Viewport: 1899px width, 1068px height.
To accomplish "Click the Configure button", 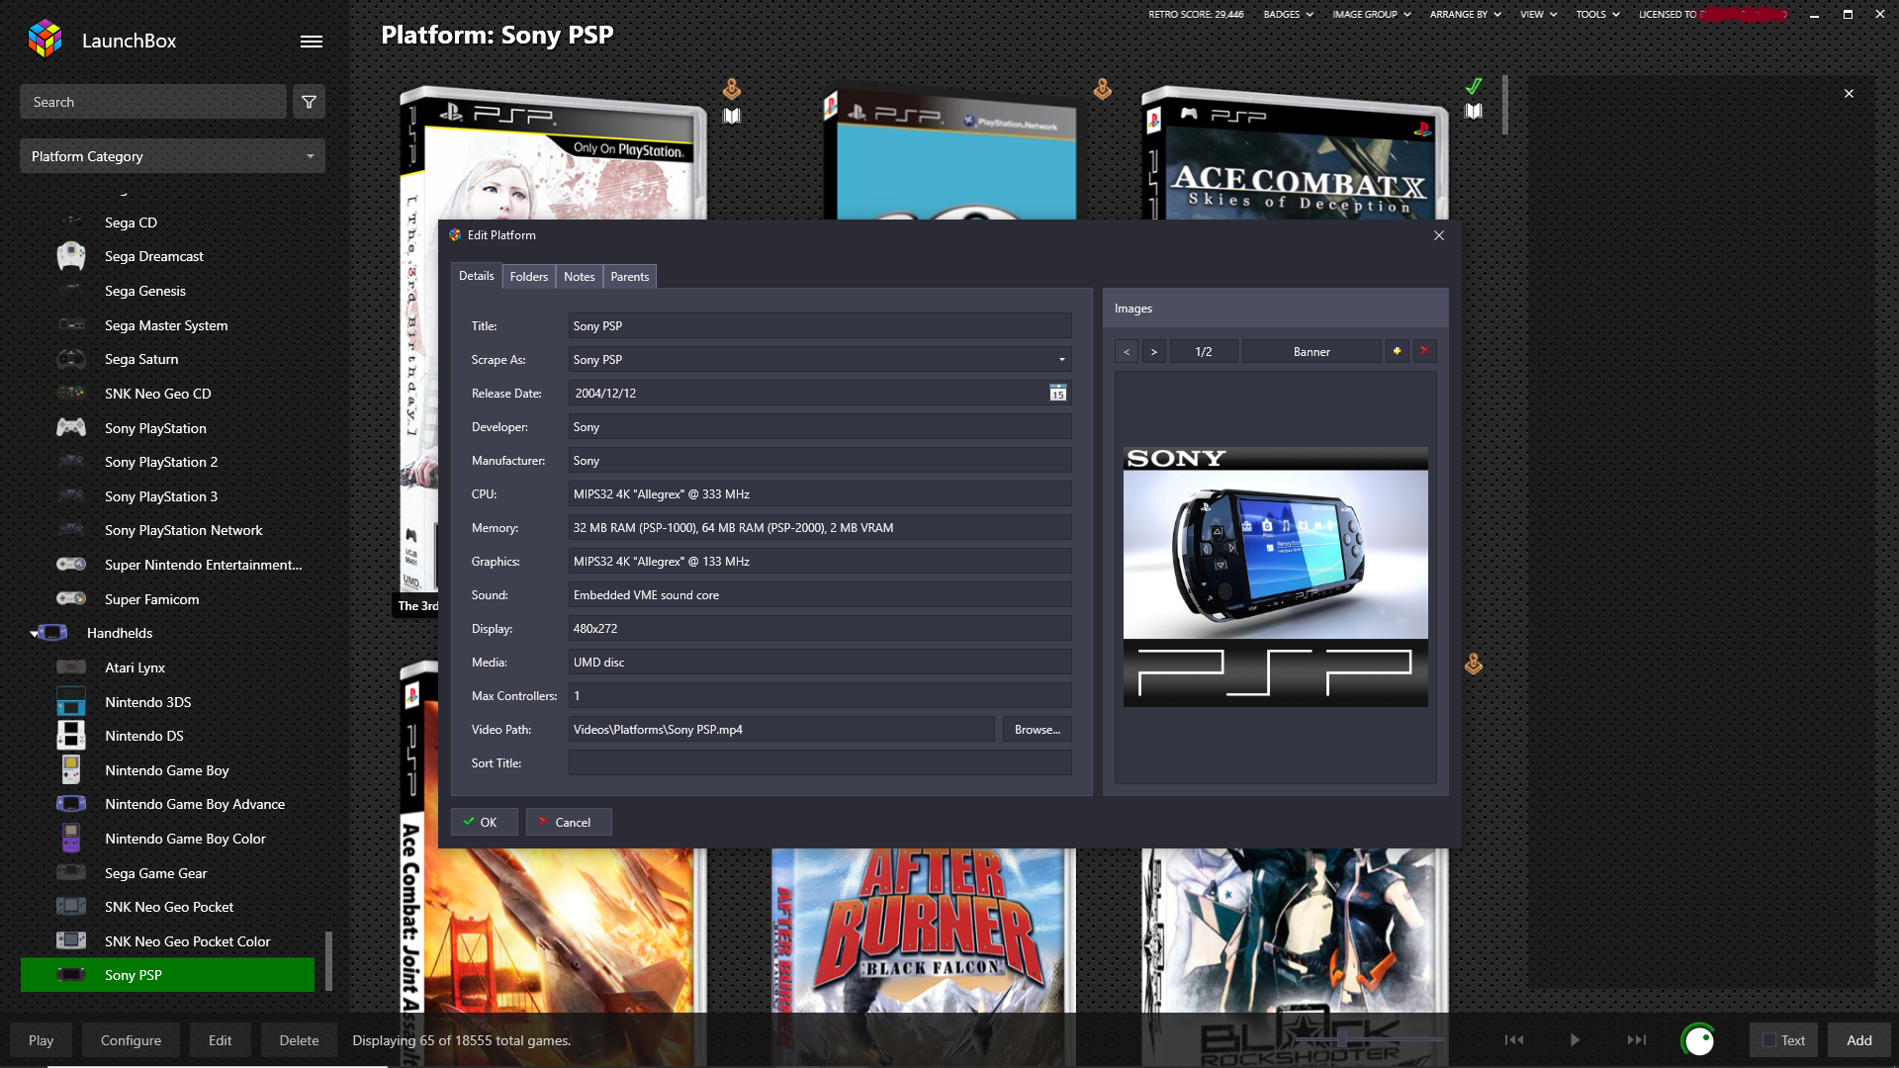I will coord(131,1040).
